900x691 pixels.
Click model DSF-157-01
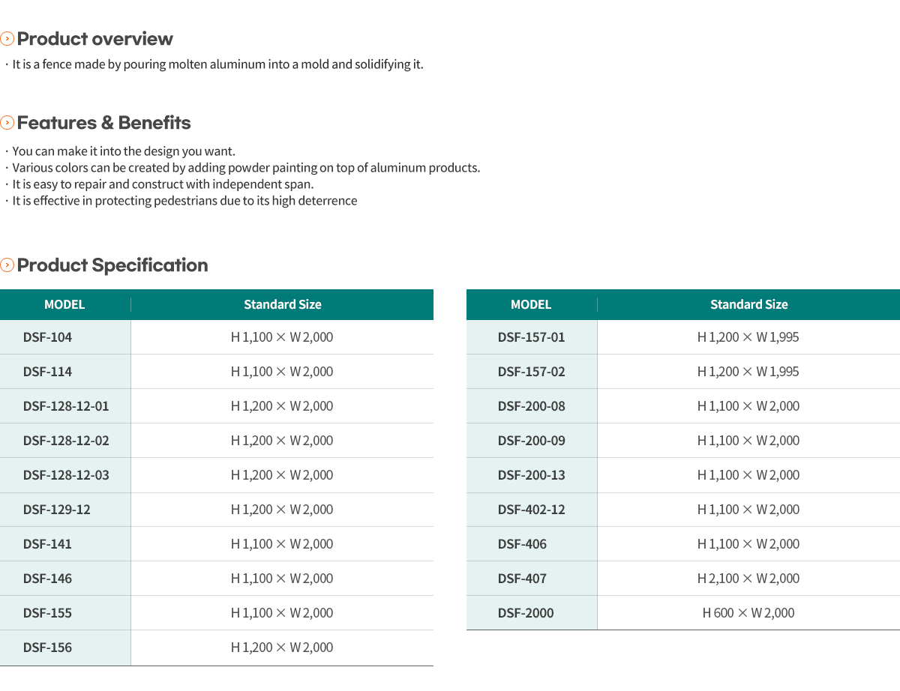[x=531, y=337]
